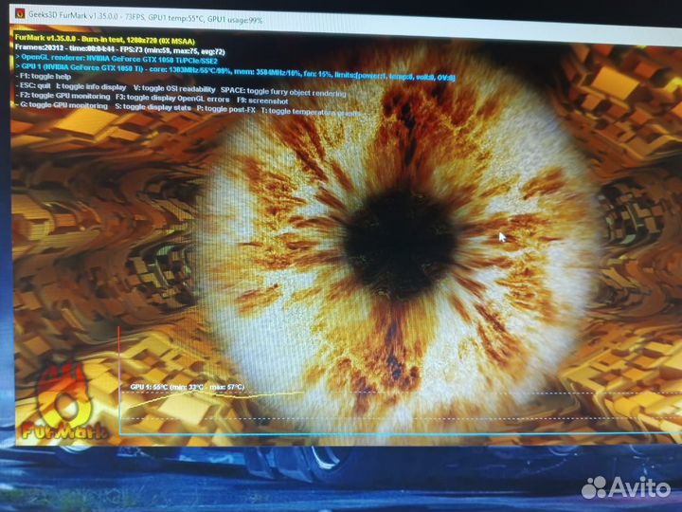Viewport: 682px width, 512px height.
Task: Click the 'P: toggle post-FX' hint
Action: [x=226, y=107]
